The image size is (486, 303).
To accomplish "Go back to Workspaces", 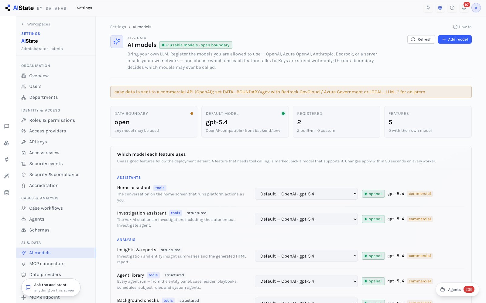I will click(x=36, y=24).
